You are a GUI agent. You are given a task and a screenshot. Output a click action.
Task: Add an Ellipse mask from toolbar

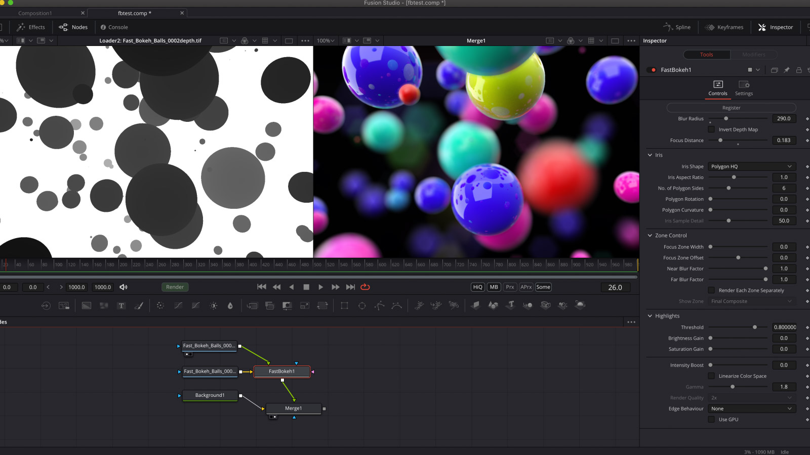point(362,305)
